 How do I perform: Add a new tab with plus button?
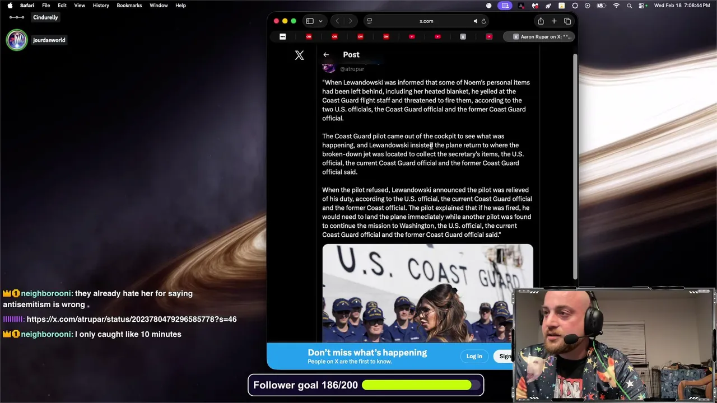pos(554,21)
